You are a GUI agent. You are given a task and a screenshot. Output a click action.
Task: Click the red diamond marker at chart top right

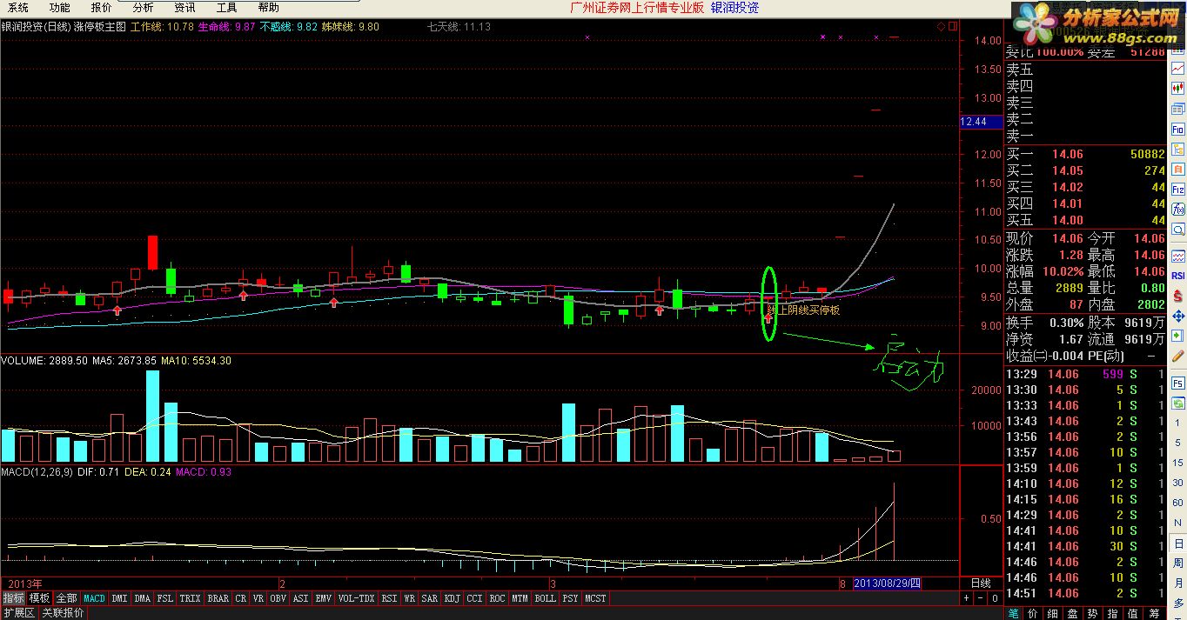(942, 27)
